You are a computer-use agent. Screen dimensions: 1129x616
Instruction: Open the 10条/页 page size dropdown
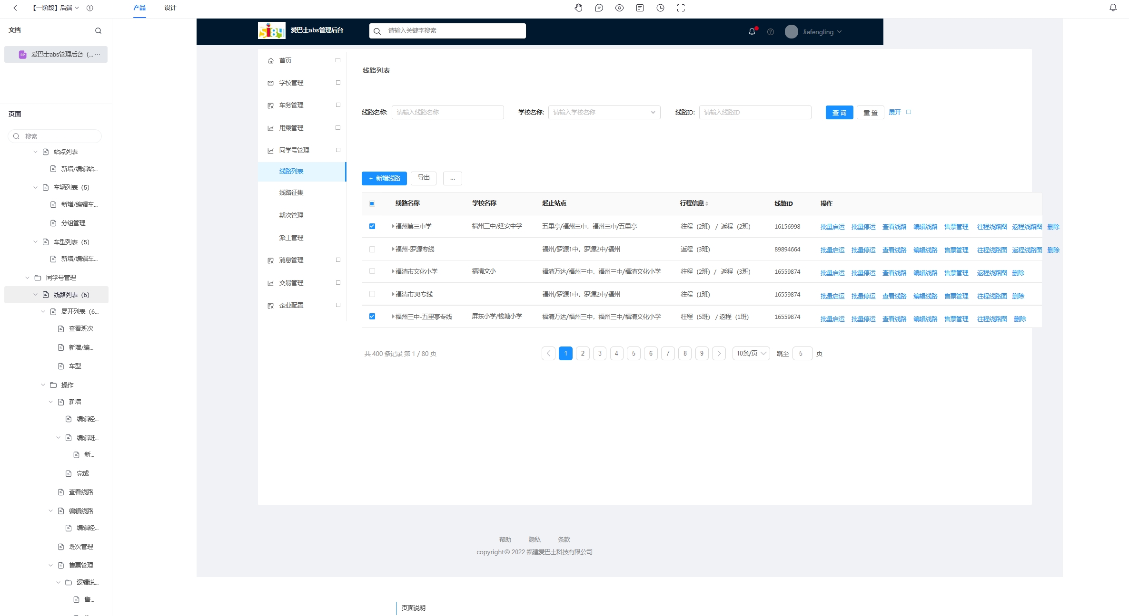point(751,353)
